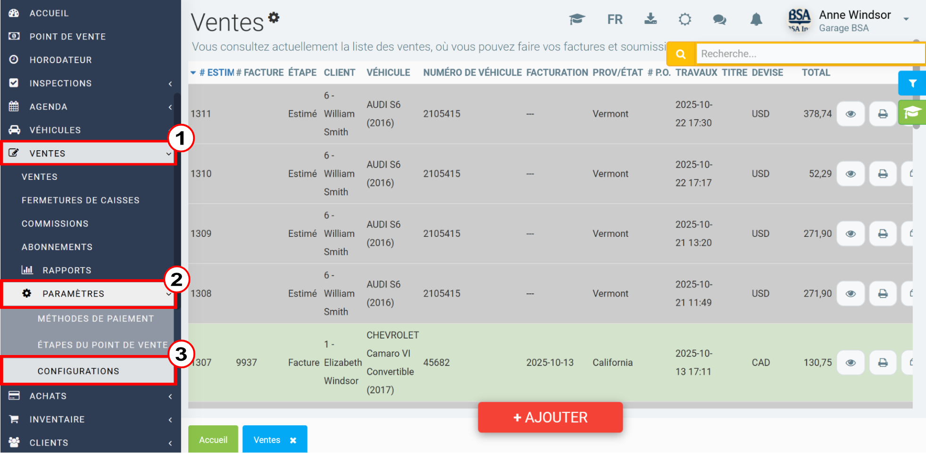Open Rapports in the Ventes submenu

(67, 270)
